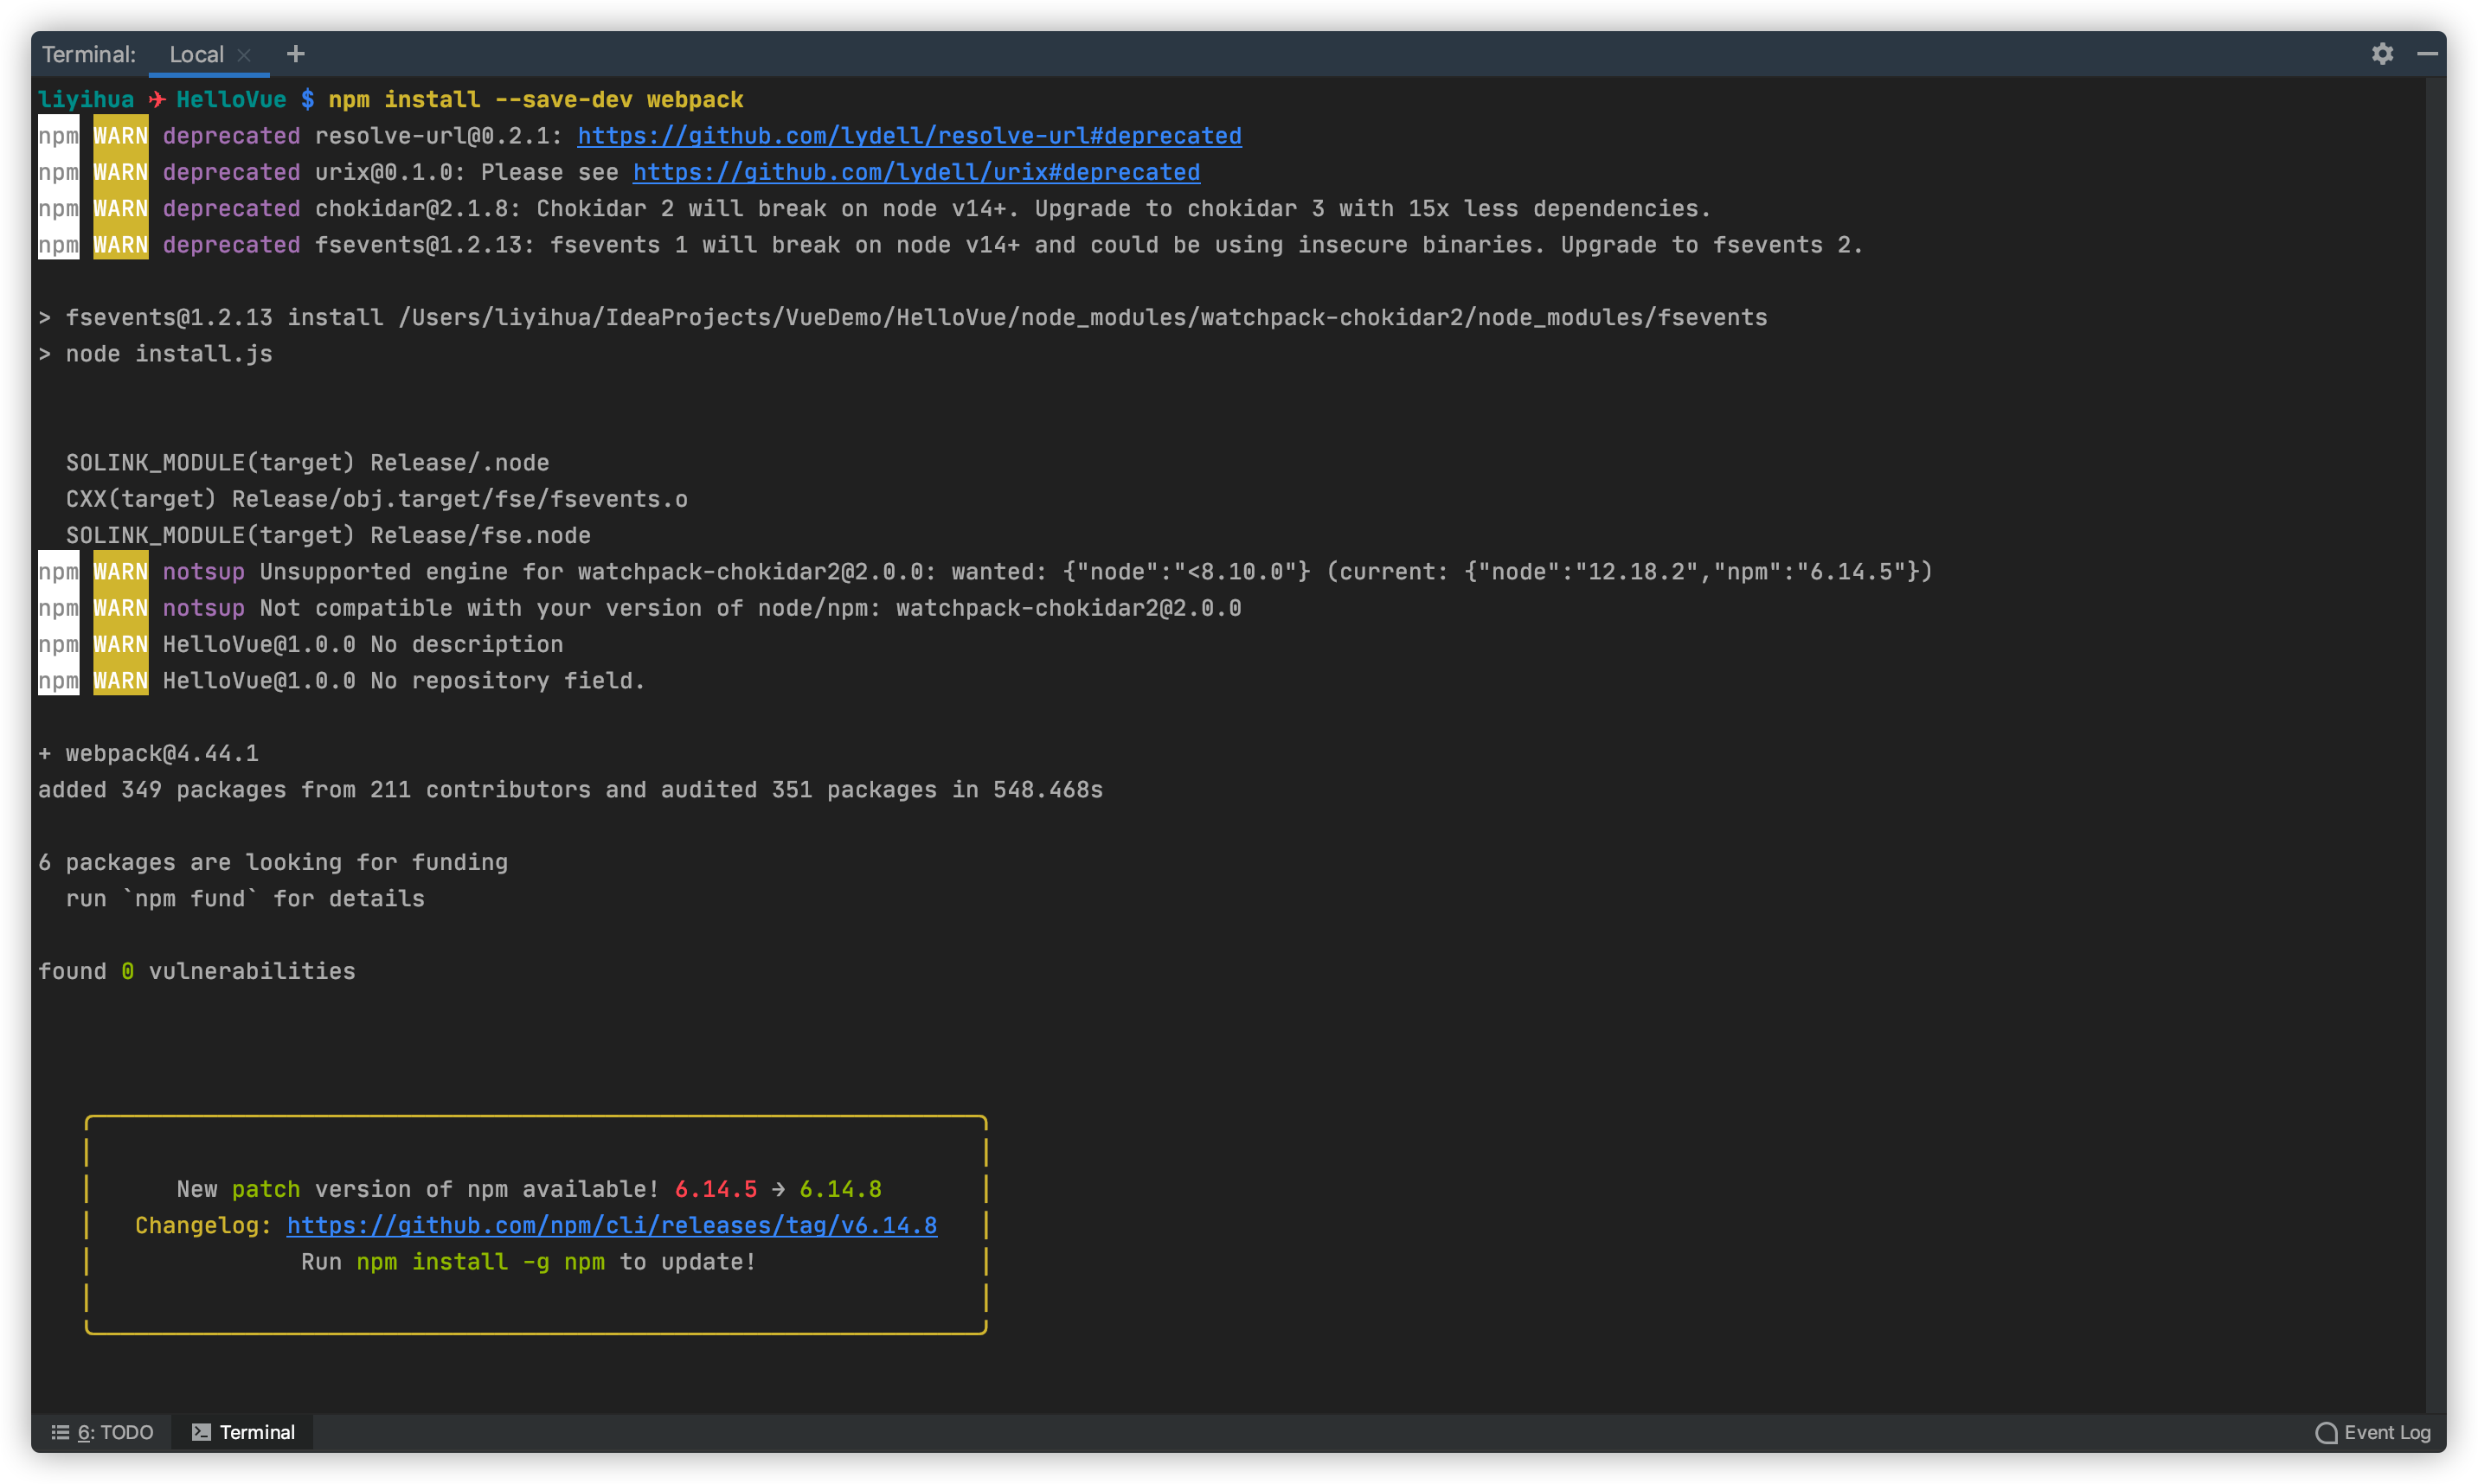
Task: Click the '+ webpack@4.44.1' line
Action: coord(148,753)
